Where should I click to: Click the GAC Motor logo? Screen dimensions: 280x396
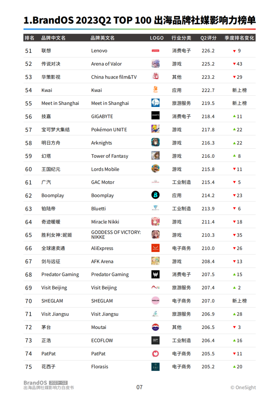click(155, 181)
